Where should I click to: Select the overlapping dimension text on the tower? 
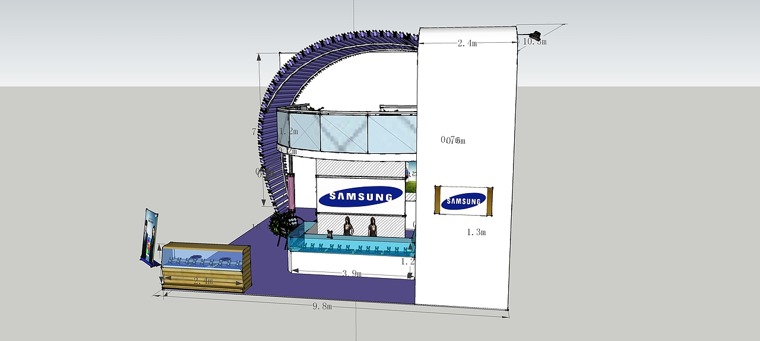pos(453,140)
